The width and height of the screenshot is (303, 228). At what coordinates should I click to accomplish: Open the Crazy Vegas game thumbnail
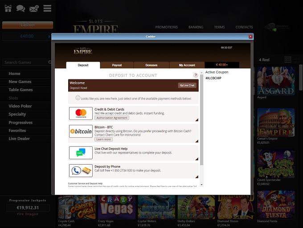pos(117,207)
